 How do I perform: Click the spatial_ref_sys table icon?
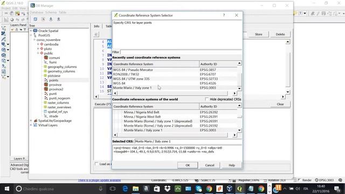pyautogui.click(x=45, y=112)
